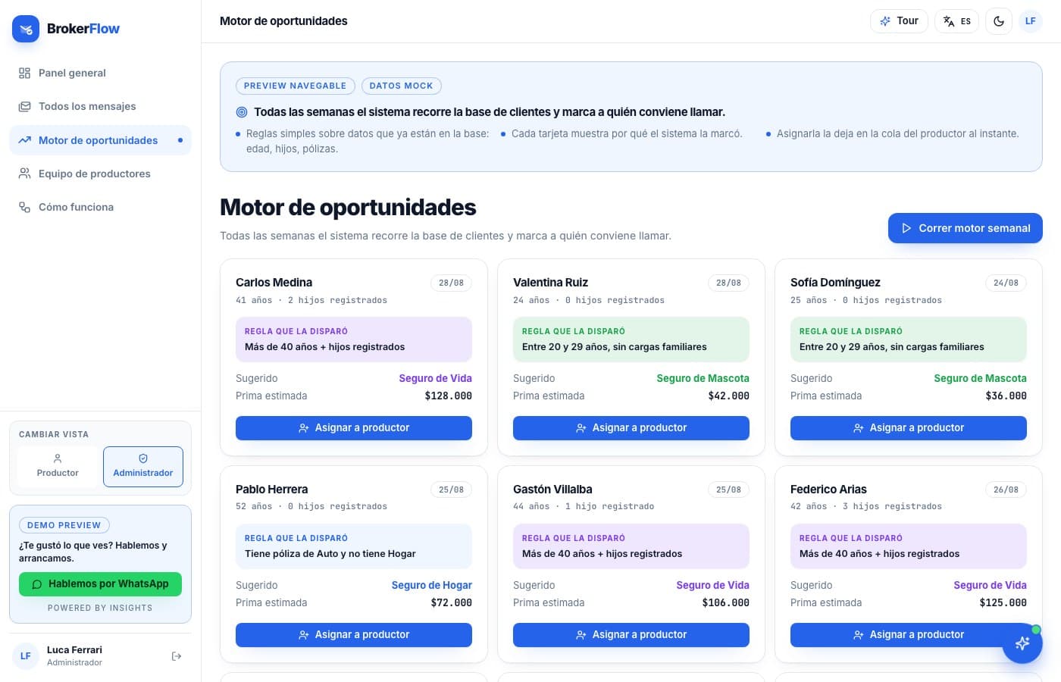Switch view to Administrador
Screen dimensions: 1061x682
pos(143,466)
